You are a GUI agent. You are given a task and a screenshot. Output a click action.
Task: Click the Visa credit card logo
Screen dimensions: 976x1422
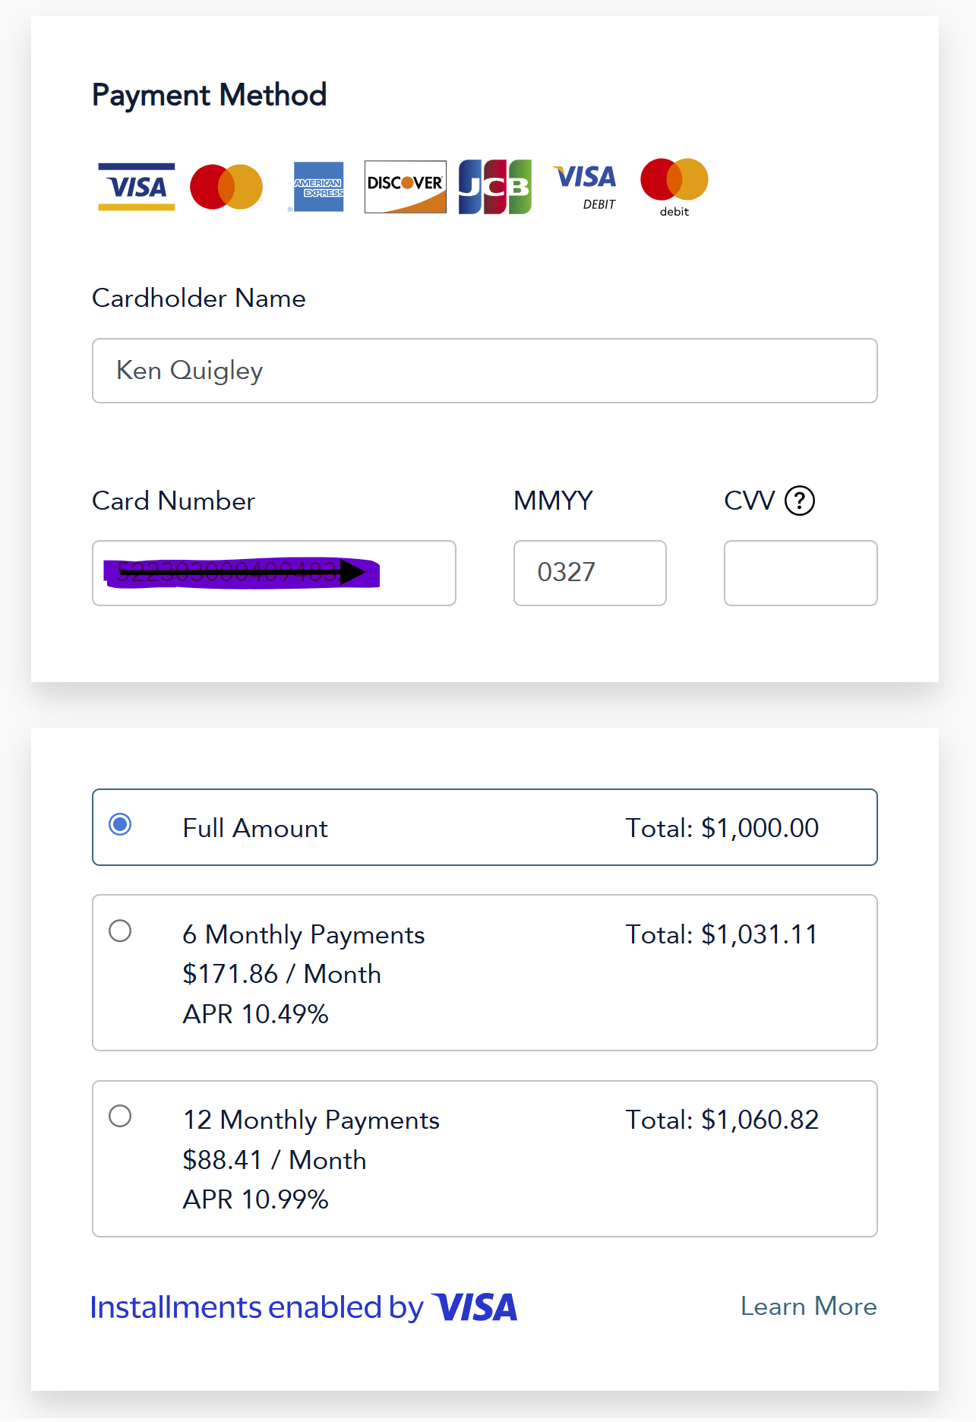click(137, 187)
